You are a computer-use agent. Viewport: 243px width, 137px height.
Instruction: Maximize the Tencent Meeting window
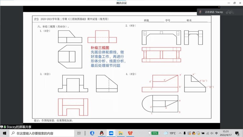[x=234, y=3]
